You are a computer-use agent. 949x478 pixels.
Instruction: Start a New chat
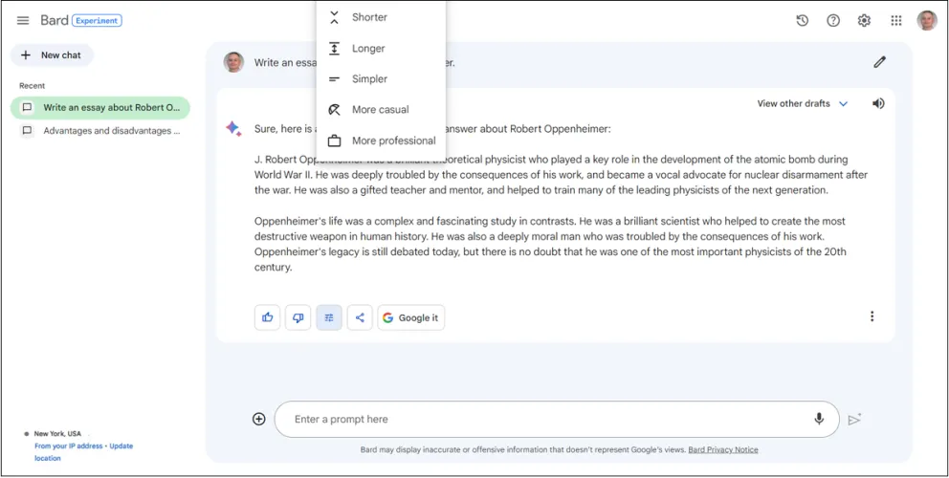[52, 55]
